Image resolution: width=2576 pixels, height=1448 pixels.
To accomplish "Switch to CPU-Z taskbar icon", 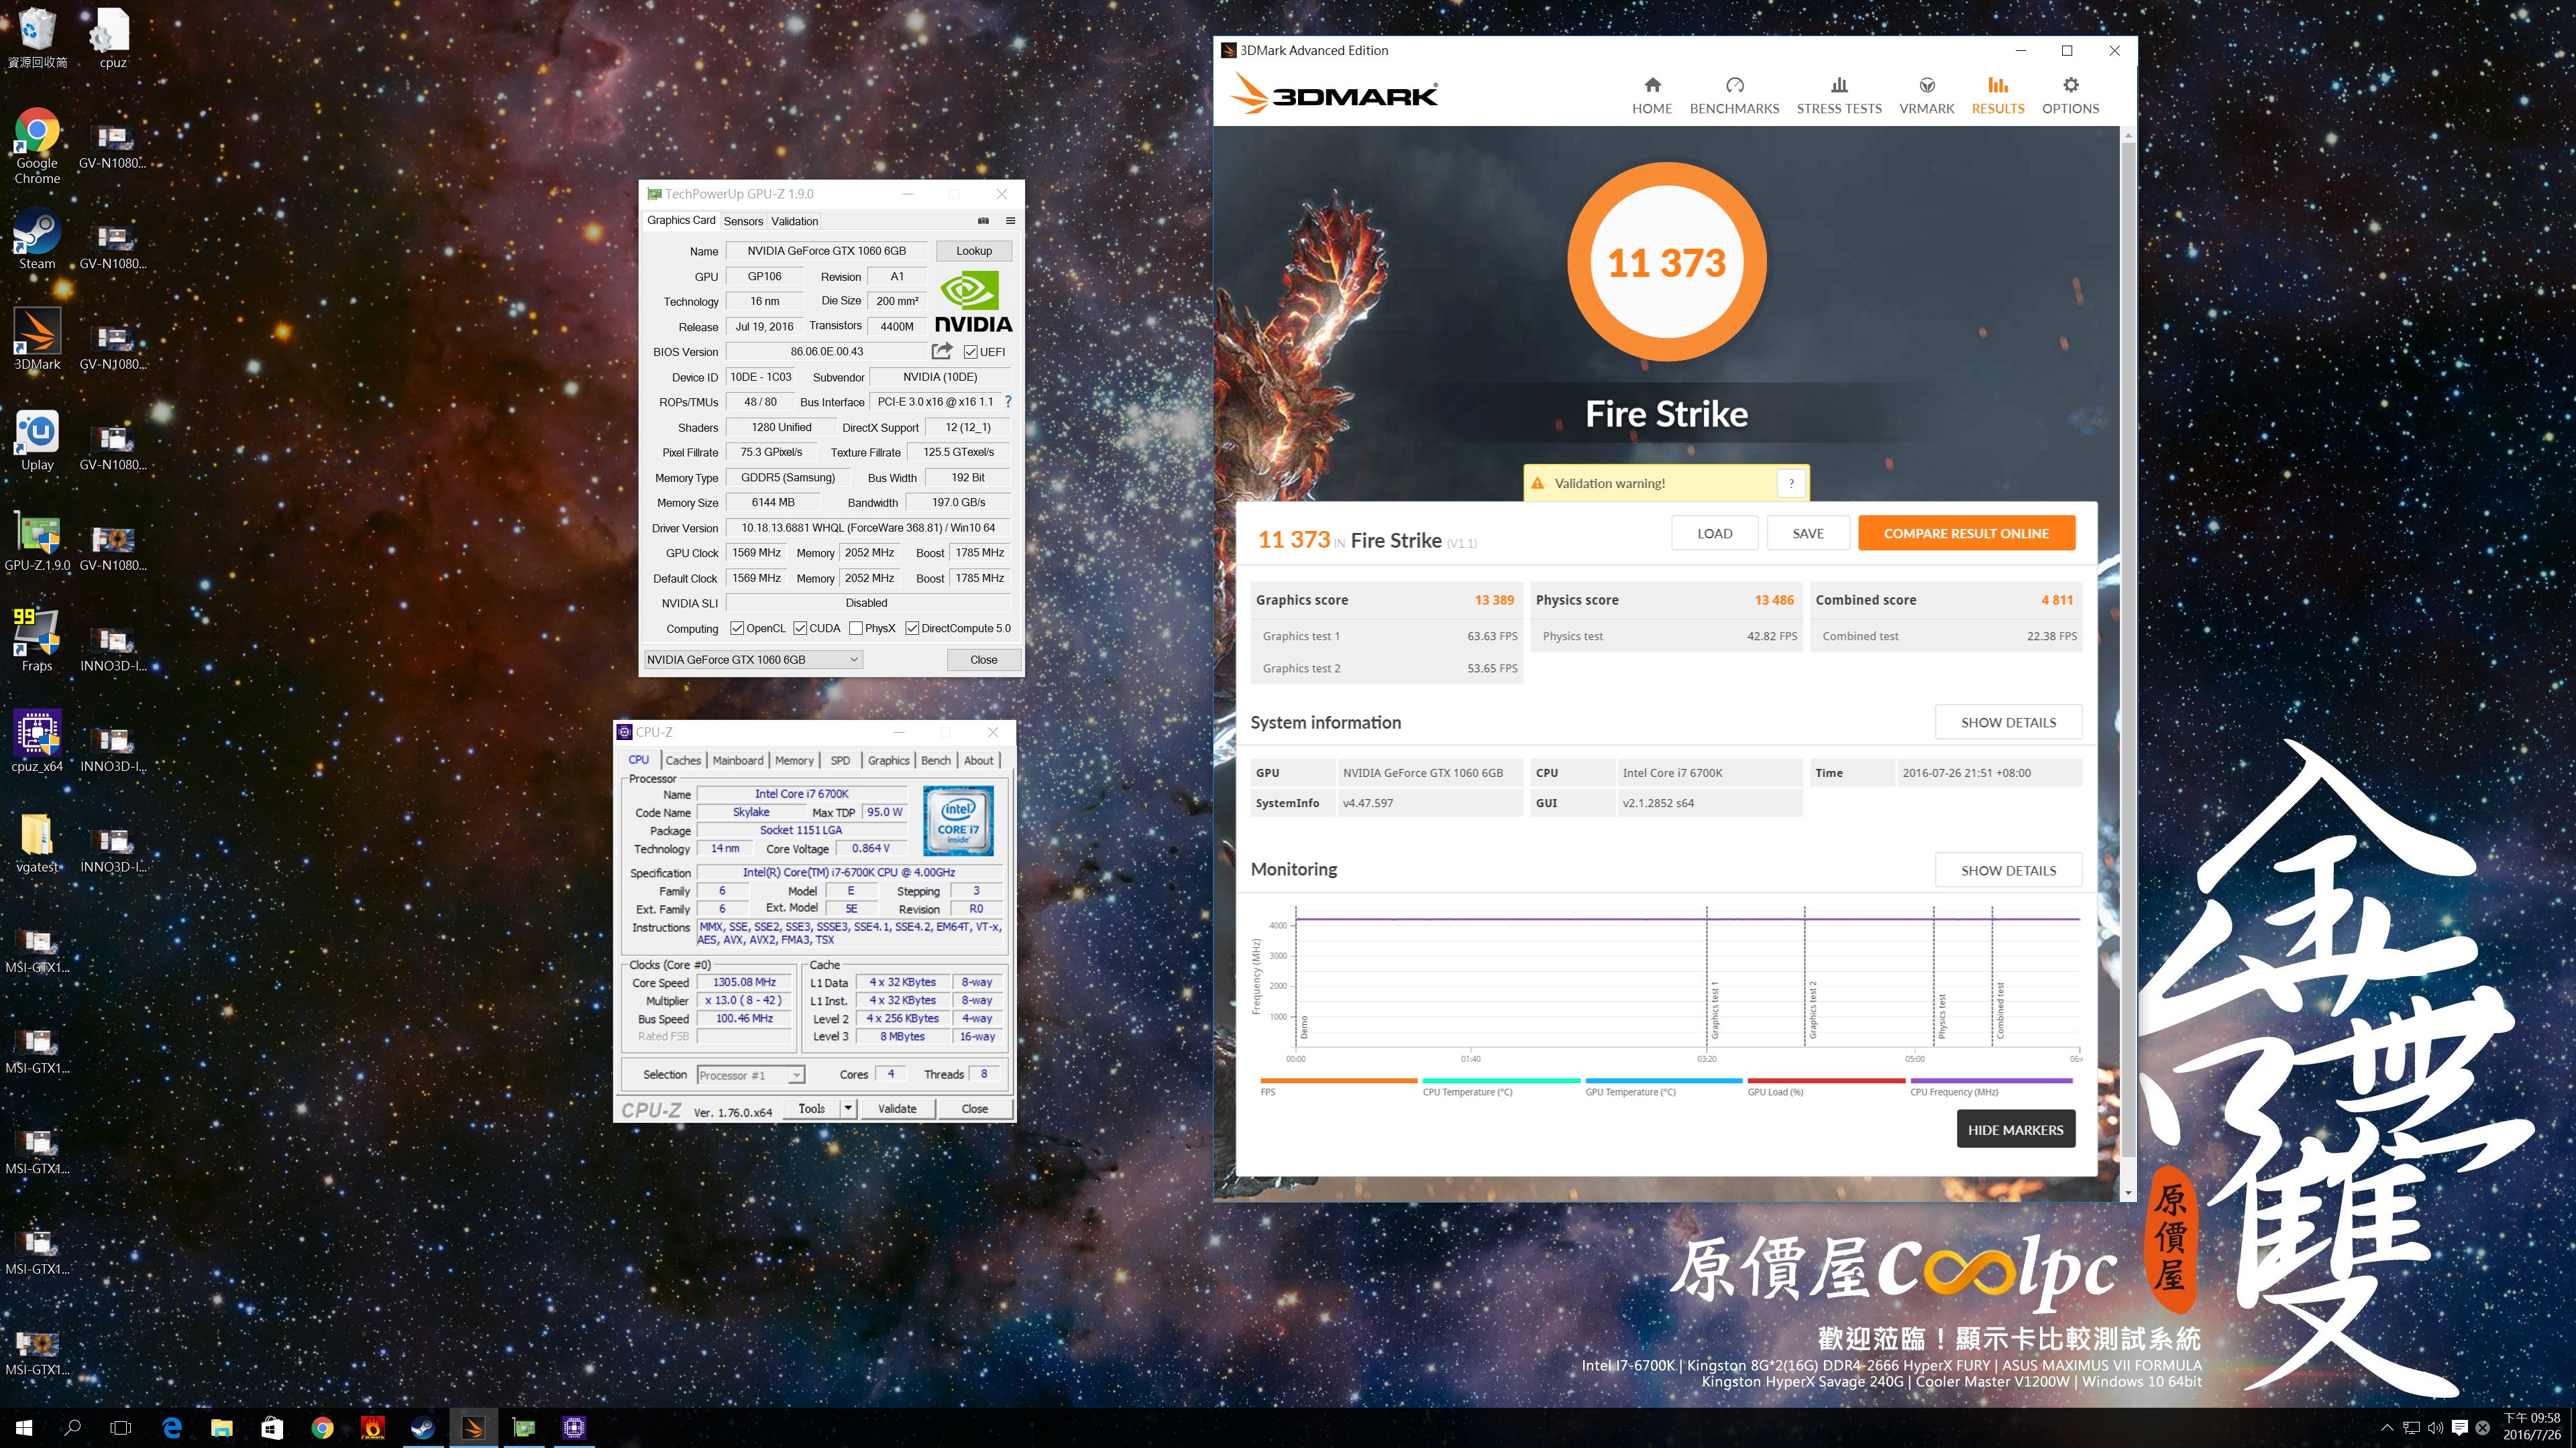I will pos(574,1428).
